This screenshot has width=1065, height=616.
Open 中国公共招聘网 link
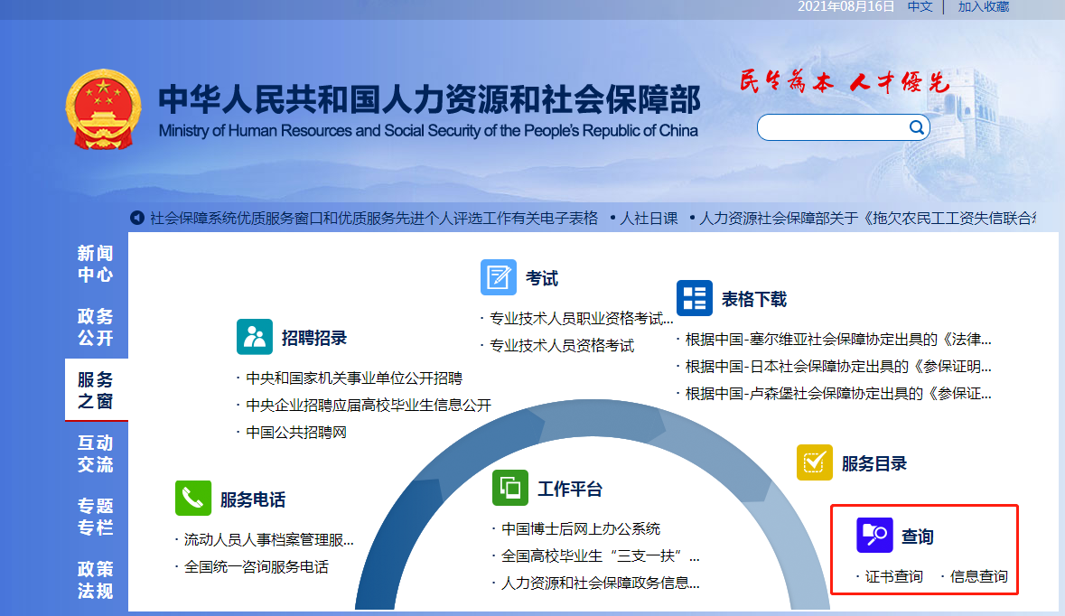(296, 433)
